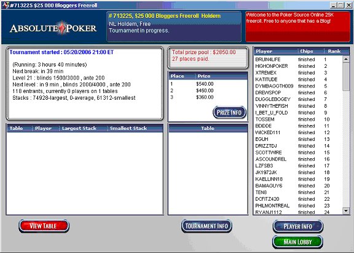The height and width of the screenshot is (253, 354).
Task: Maximize the tournament lobby window
Action: 340,5
